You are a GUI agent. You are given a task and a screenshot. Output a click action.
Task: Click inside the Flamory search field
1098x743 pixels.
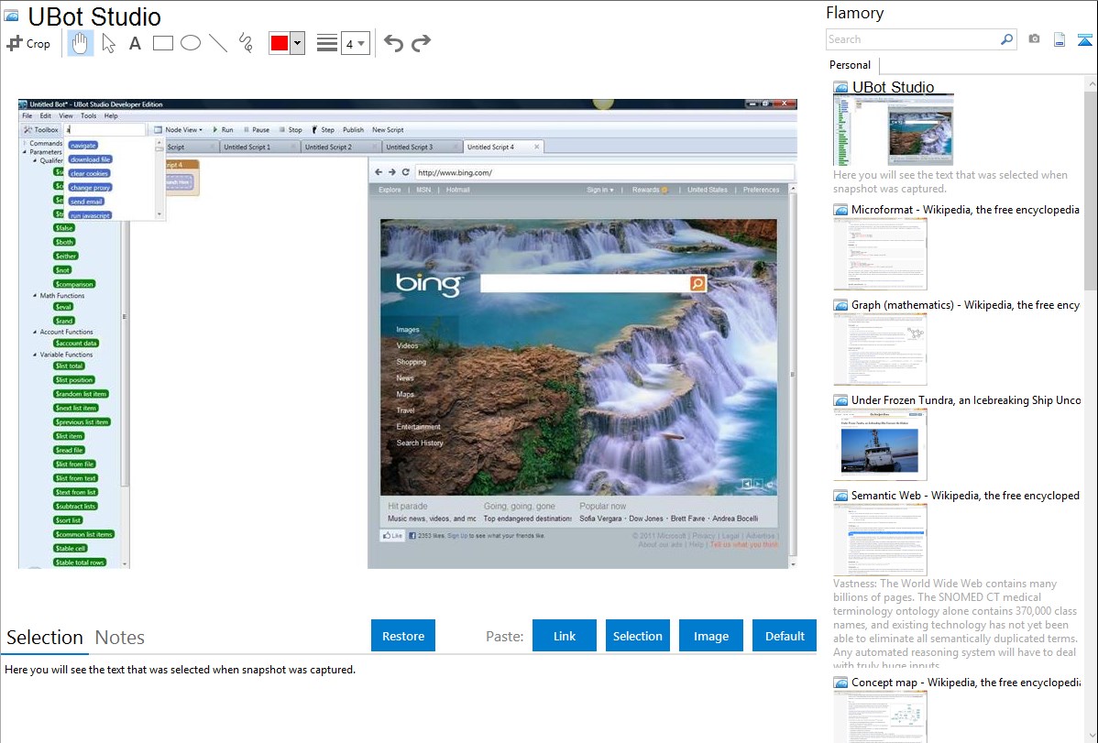point(912,39)
